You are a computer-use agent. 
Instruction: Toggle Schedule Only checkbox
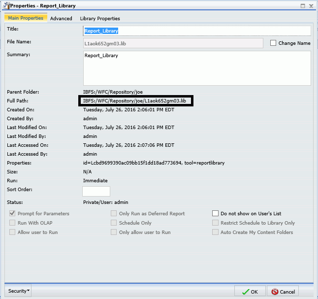tap(114, 223)
